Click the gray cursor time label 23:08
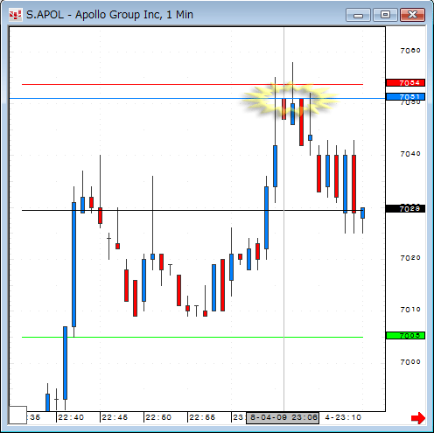Image resolution: width=434 pixels, height=433 pixels. [283, 417]
